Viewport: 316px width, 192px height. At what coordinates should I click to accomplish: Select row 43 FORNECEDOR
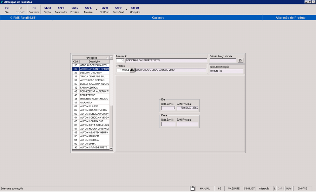coord(91,95)
